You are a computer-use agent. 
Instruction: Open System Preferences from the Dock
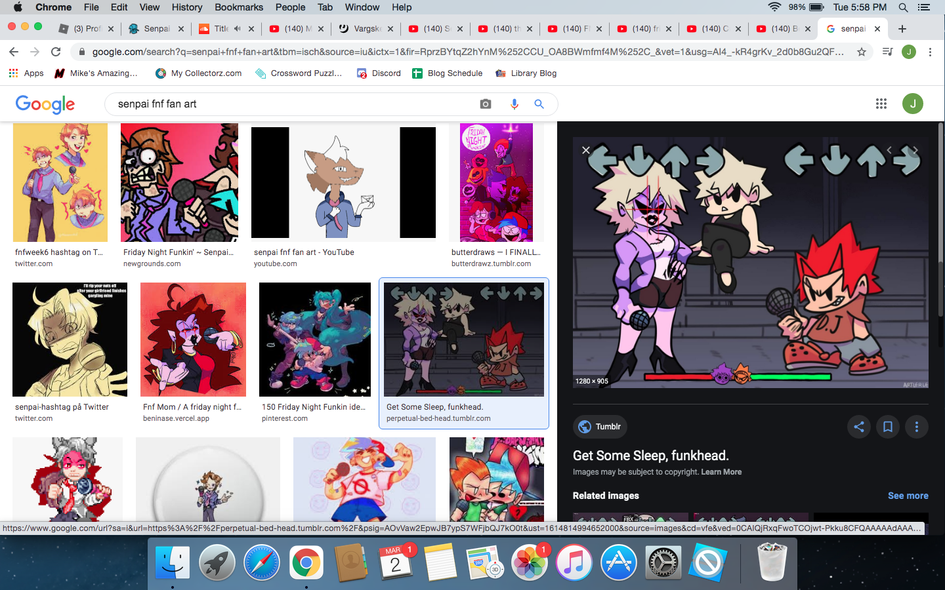[663, 562]
